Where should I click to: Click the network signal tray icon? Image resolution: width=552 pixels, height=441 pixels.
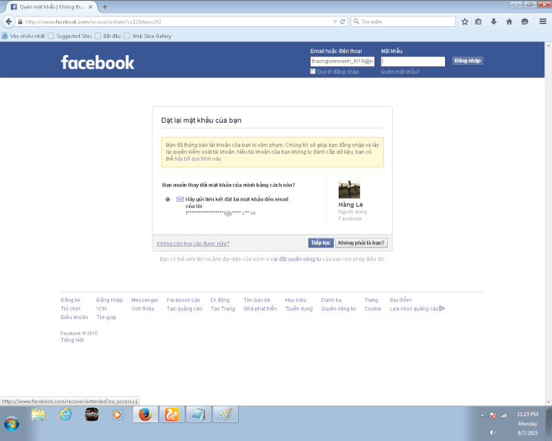tap(504, 416)
